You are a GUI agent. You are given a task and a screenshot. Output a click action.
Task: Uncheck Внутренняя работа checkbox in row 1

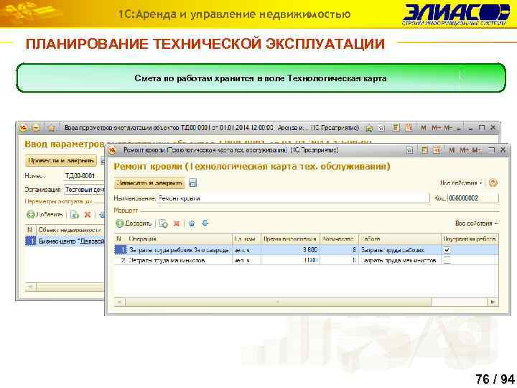pyautogui.click(x=447, y=250)
